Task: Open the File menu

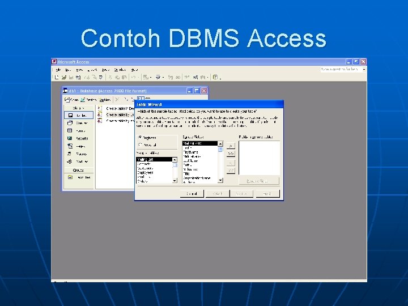Action: (58, 70)
